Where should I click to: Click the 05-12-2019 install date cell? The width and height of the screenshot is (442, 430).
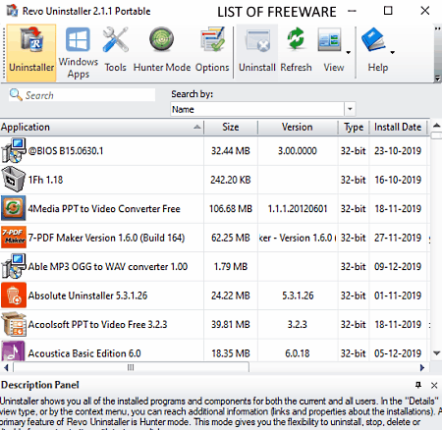pos(398,353)
